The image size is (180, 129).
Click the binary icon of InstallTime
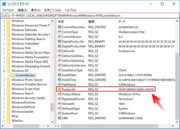tap(59, 80)
